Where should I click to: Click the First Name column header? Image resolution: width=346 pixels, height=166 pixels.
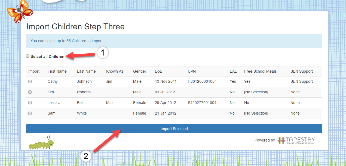point(57,71)
